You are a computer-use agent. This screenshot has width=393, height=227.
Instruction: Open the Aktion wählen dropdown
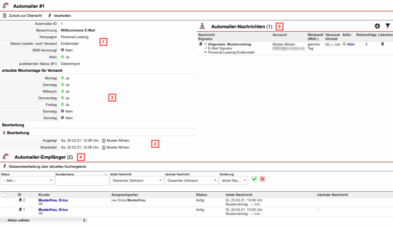point(43,220)
